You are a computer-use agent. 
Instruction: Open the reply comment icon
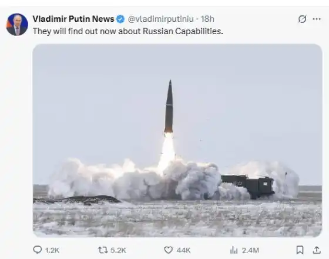point(38,250)
